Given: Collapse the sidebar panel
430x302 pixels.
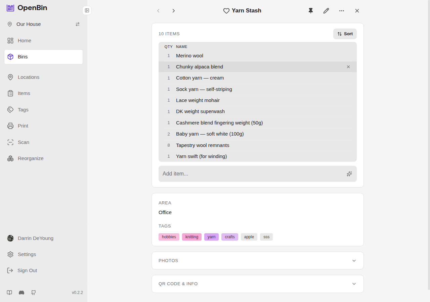Looking at the screenshot, I should click(x=87, y=10).
